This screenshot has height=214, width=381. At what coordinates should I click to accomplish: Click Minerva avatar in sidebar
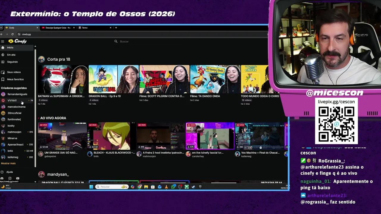click(3, 138)
